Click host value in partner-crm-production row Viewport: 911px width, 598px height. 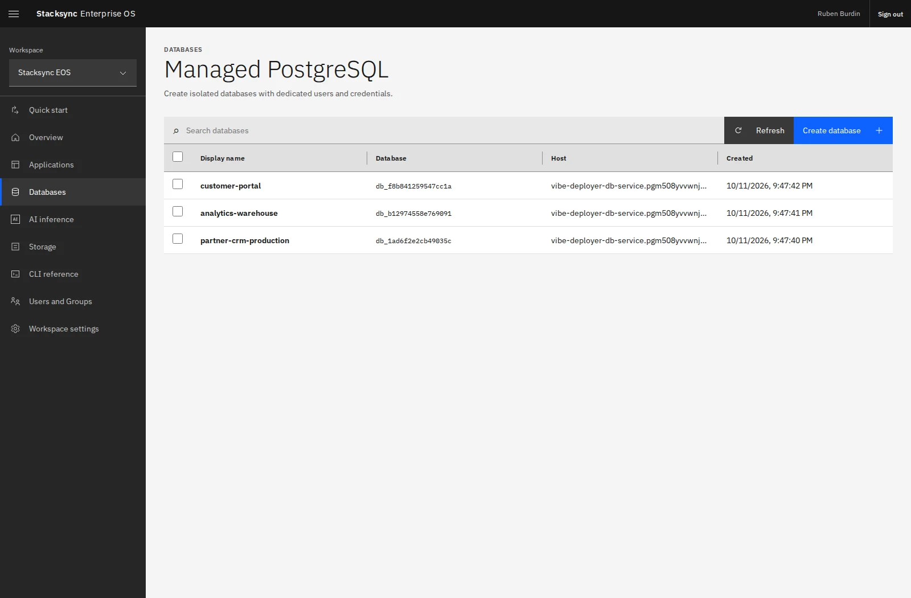pos(629,240)
